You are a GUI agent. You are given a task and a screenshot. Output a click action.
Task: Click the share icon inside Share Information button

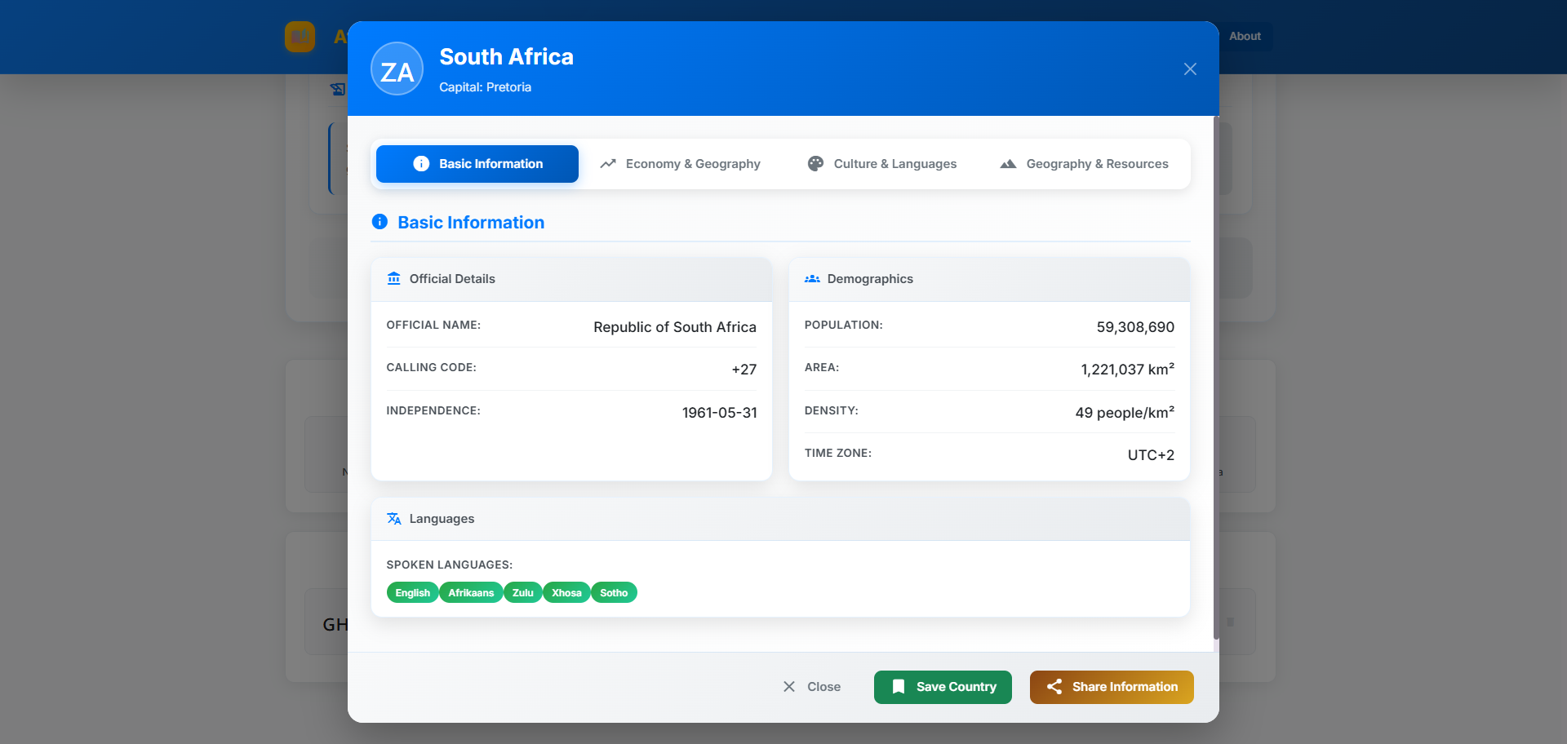tap(1054, 687)
